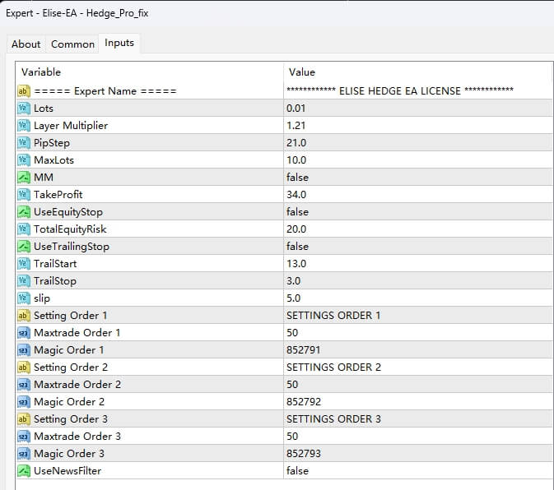Image resolution: width=554 pixels, height=490 pixels.
Task: Open the UseEquityStop false value dropdown
Action: (418, 212)
